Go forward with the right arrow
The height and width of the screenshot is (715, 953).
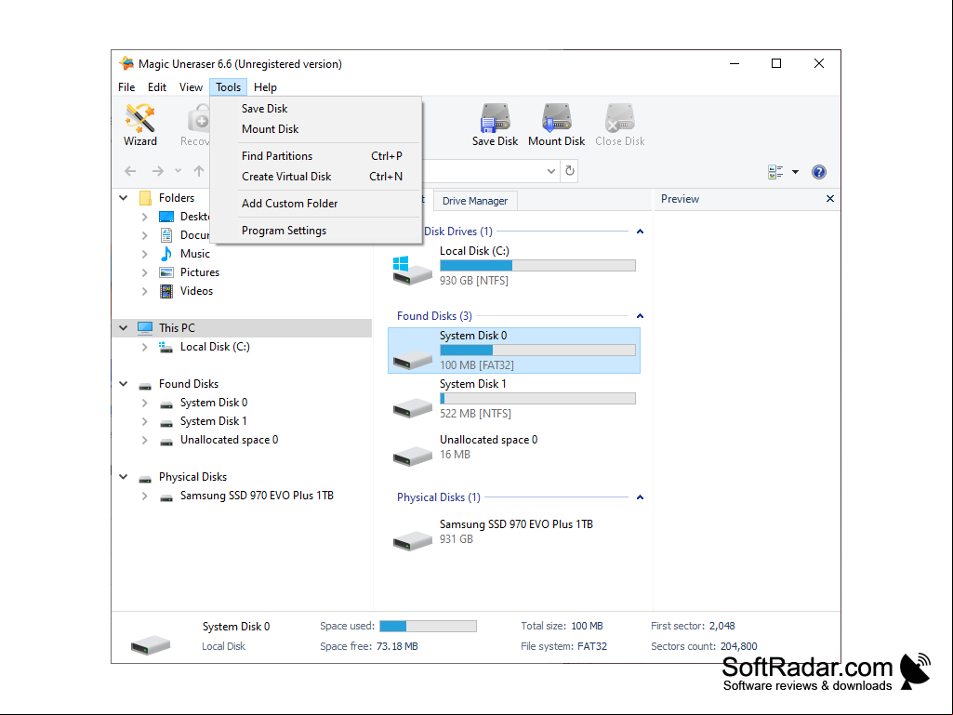158,171
